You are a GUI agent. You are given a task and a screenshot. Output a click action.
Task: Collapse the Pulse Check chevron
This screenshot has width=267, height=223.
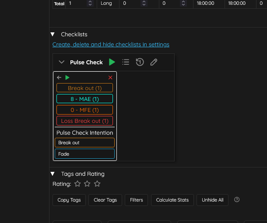pyautogui.click(x=62, y=62)
